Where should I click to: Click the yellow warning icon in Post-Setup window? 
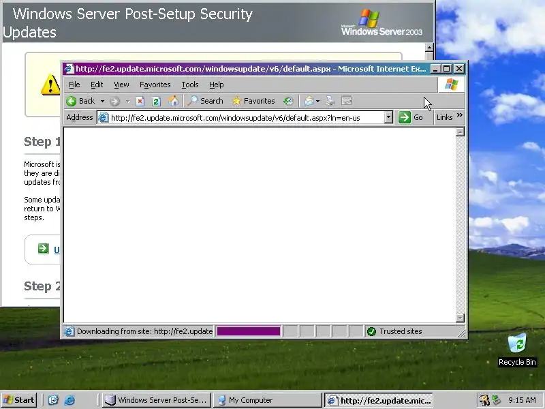(x=50, y=85)
